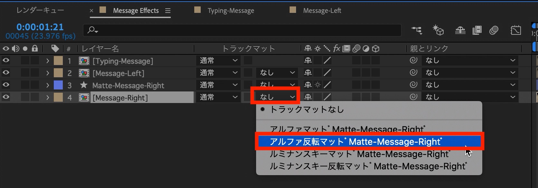The width and height of the screenshot is (538, 188).
Task: Click pick whip icon for Typing-Message layer
Action: click(x=413, y=60)
